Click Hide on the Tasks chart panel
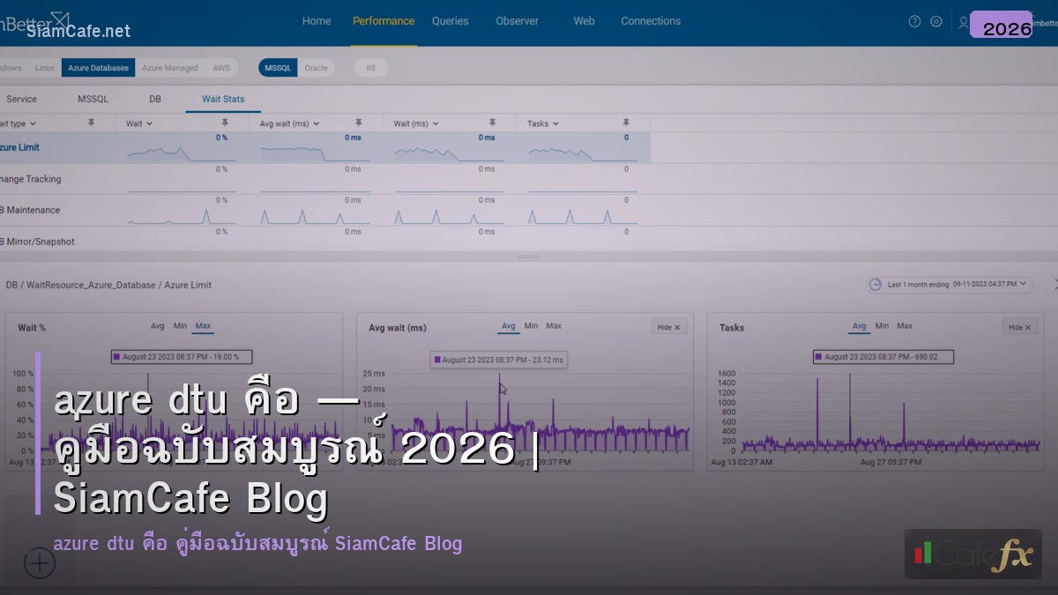The width and height of the screenshot is (1058, 595). click(1018, 326)
